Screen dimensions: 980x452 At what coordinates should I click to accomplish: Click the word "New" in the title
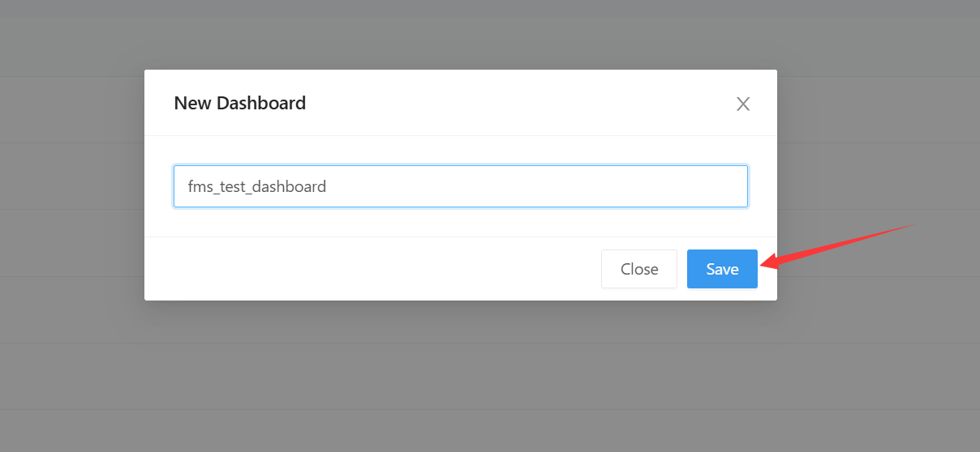tap(191, 103)
